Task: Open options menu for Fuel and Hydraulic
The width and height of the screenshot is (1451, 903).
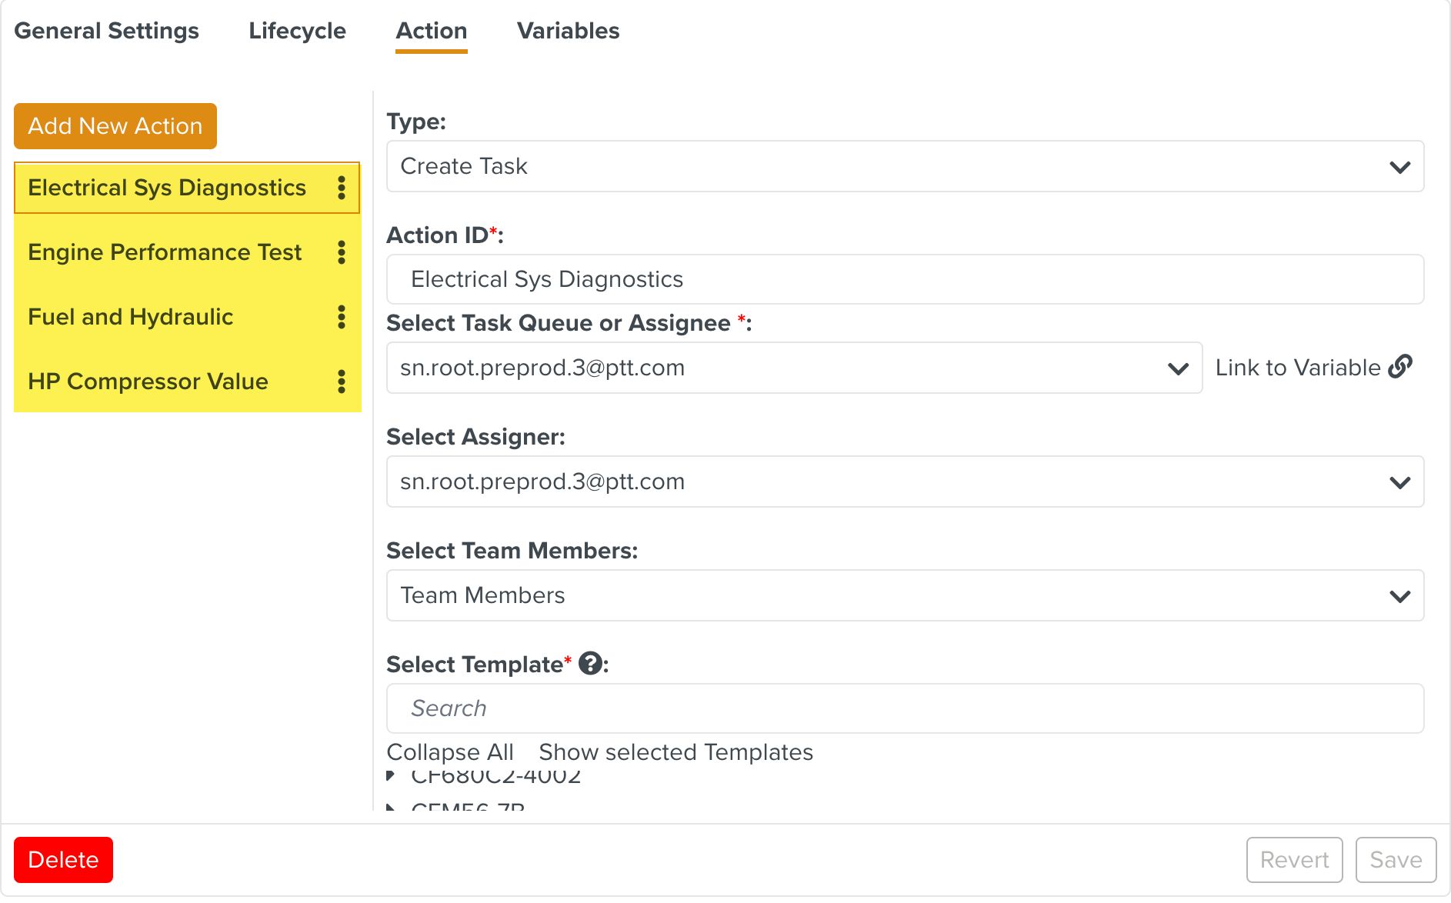Action: pyautogui.click(x=342, y=317)
